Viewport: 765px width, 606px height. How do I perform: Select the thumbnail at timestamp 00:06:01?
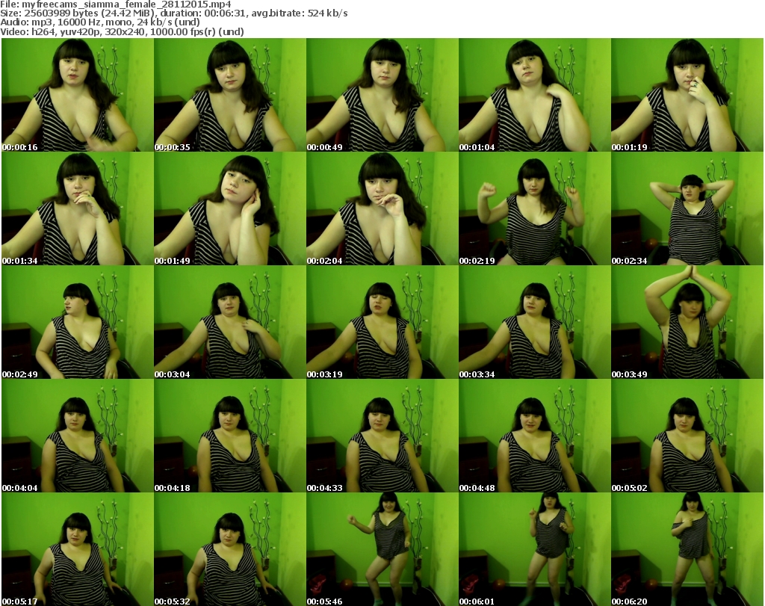click(535, 549)
